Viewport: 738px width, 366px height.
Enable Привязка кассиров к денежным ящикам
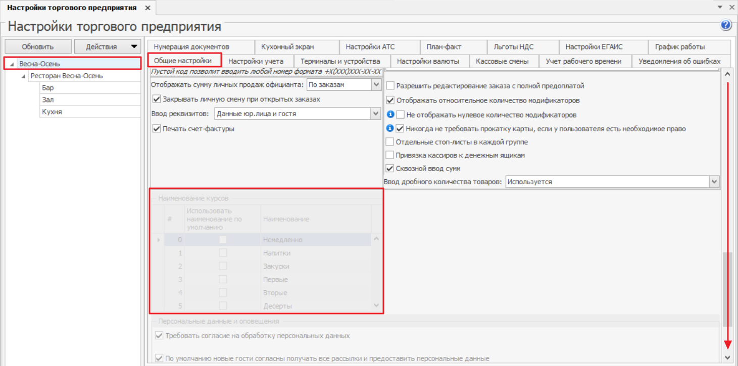[x=390, y=155]
